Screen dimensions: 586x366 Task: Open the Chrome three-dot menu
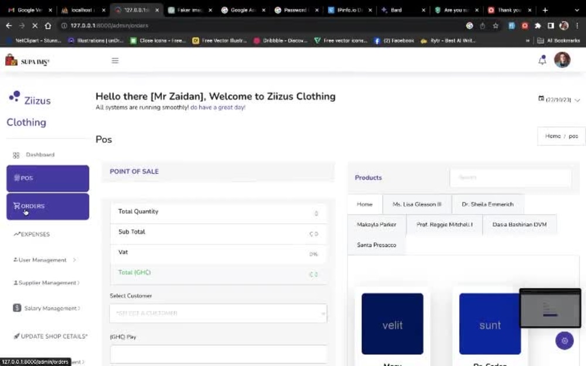[577, 25]
